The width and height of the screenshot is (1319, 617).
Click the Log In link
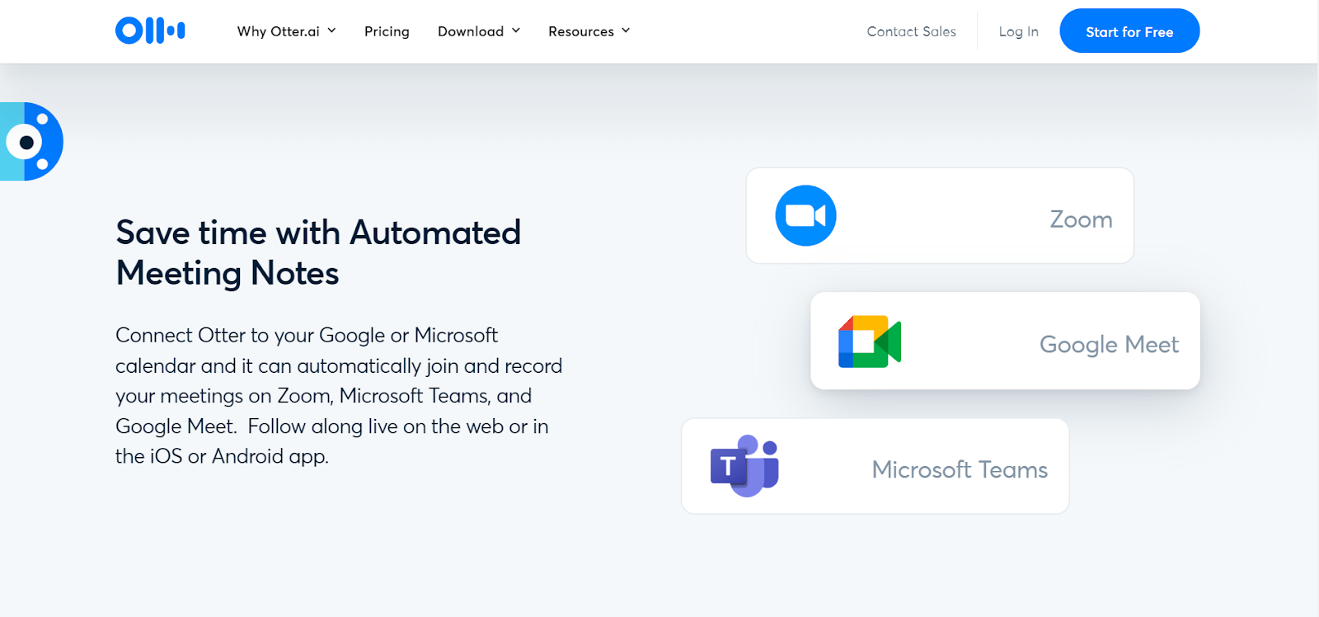coord(1018,31)
